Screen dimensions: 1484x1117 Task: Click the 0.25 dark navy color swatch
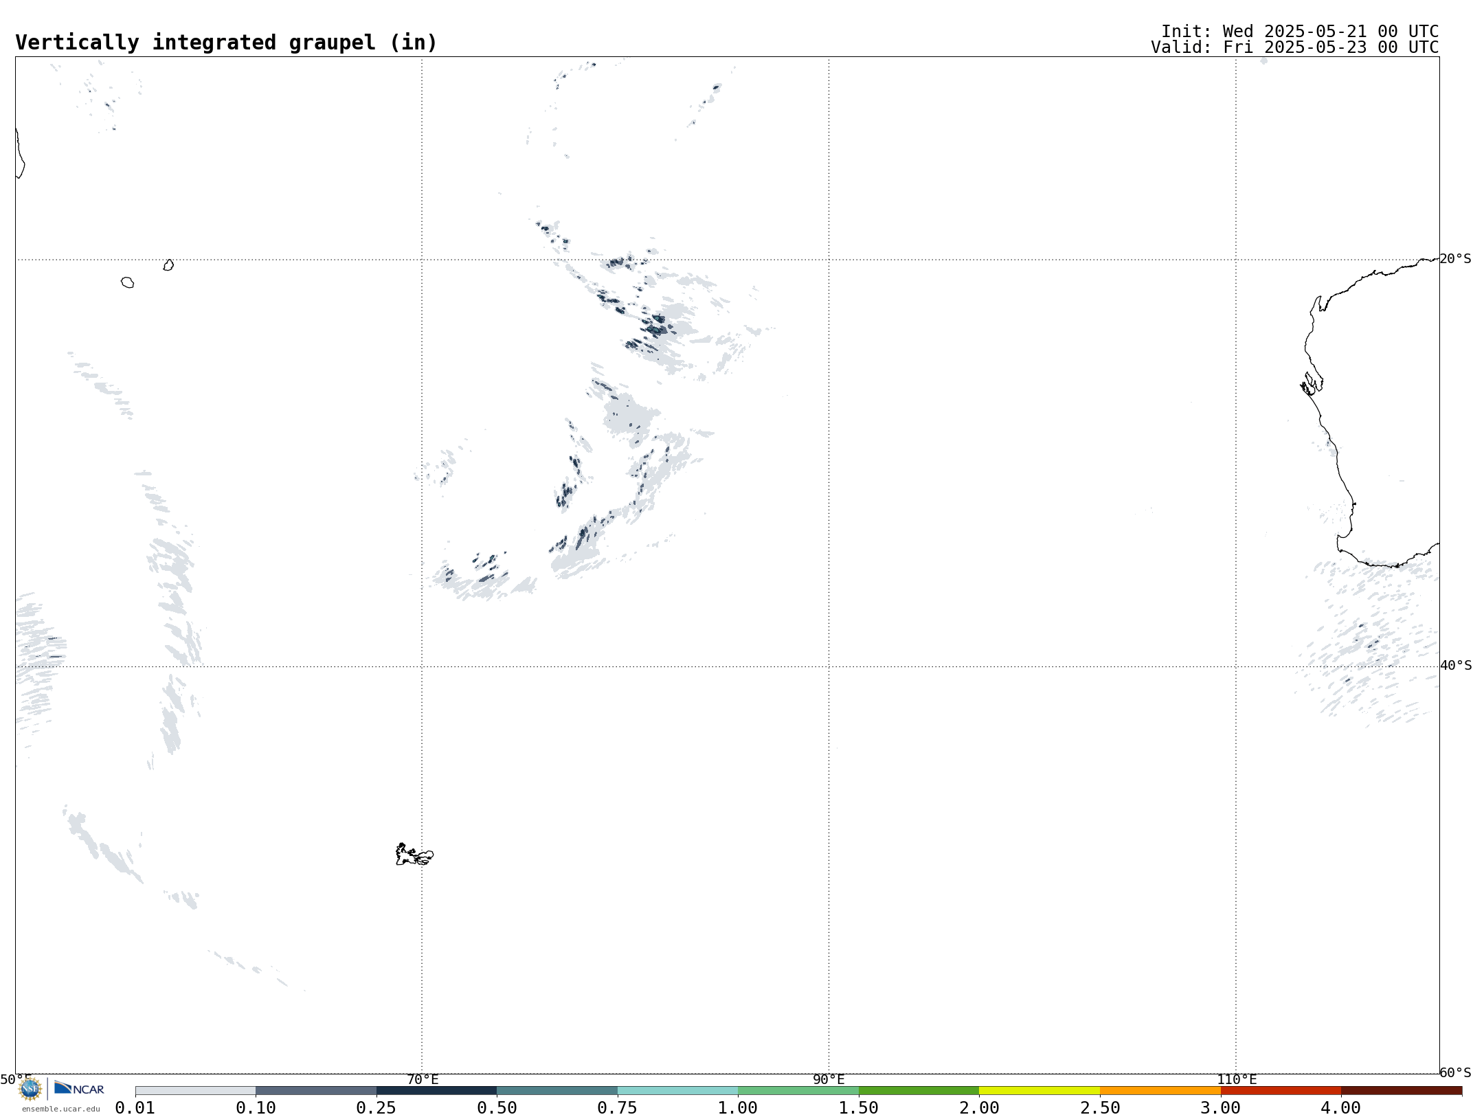pyautogui.click(x=436, y=1091)
